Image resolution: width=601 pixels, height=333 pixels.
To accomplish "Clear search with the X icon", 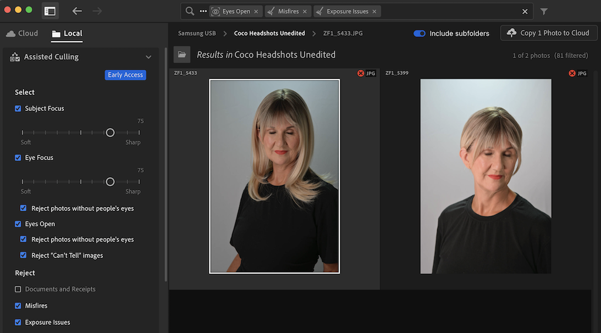I will tap(525, 11).
